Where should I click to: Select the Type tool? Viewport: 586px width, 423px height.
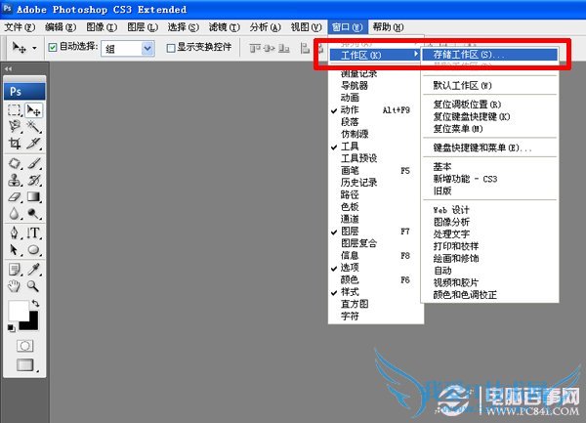click(34, 233)
